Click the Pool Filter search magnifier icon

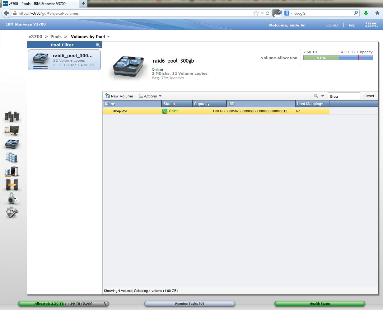pyautogui.click(x=98, y=45)
